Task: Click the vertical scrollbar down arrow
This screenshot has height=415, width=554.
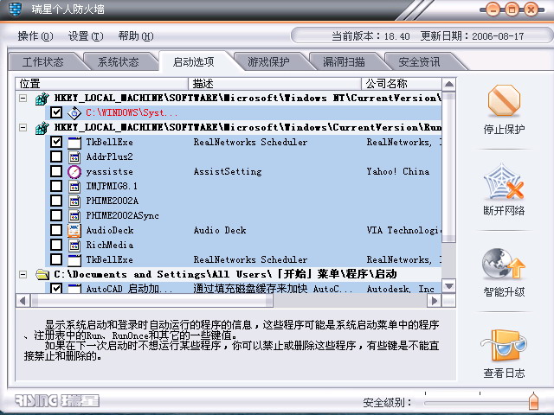Action: click(x=449, y=286)
